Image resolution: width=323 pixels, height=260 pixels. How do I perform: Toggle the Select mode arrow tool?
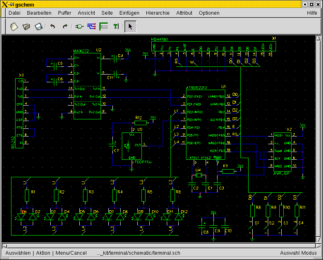tap(130, 26)
